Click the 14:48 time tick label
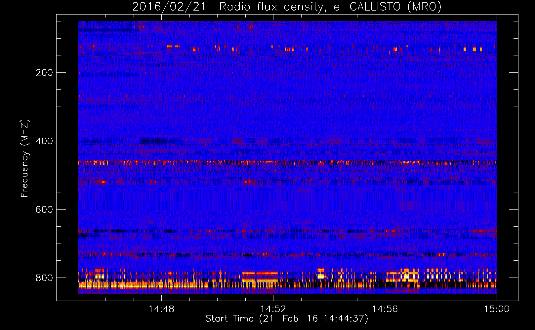Image resolution: width=535 pixels, height=330 pixels. [x=161, y=309]
